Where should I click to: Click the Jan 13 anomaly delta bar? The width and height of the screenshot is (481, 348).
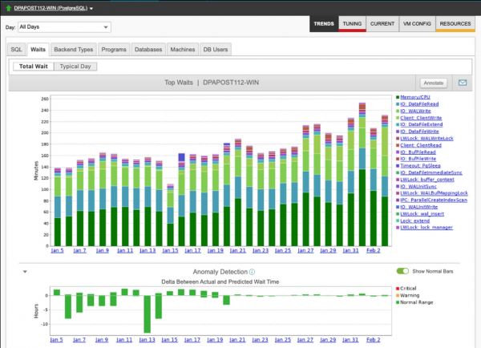(x=147, y=313)
